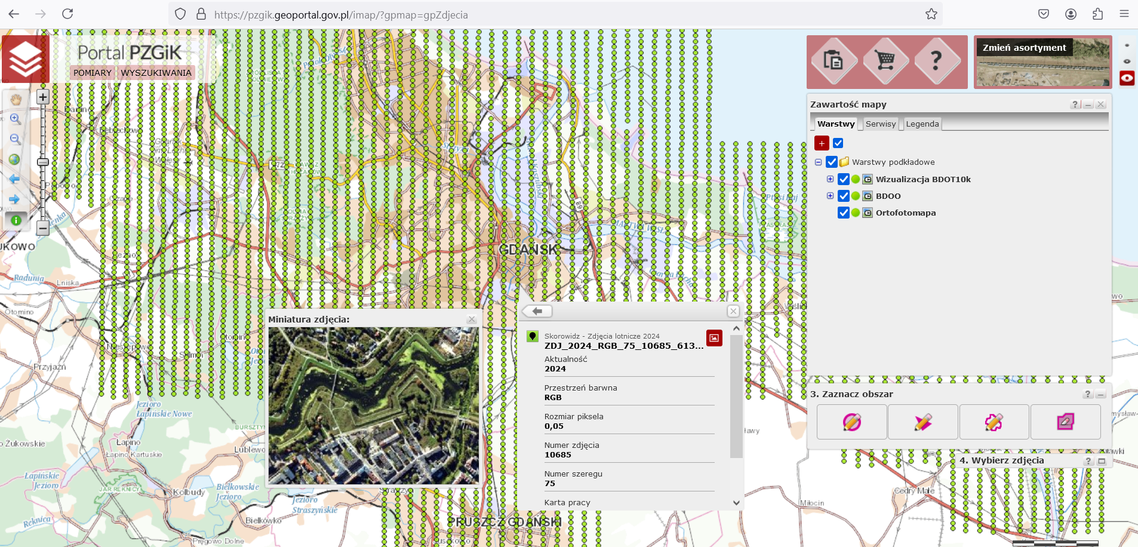Collapse the Warstwy podkładowe group
Image resolution: width=1138 pixels, height=547 pixels.
tap(818, 162)
